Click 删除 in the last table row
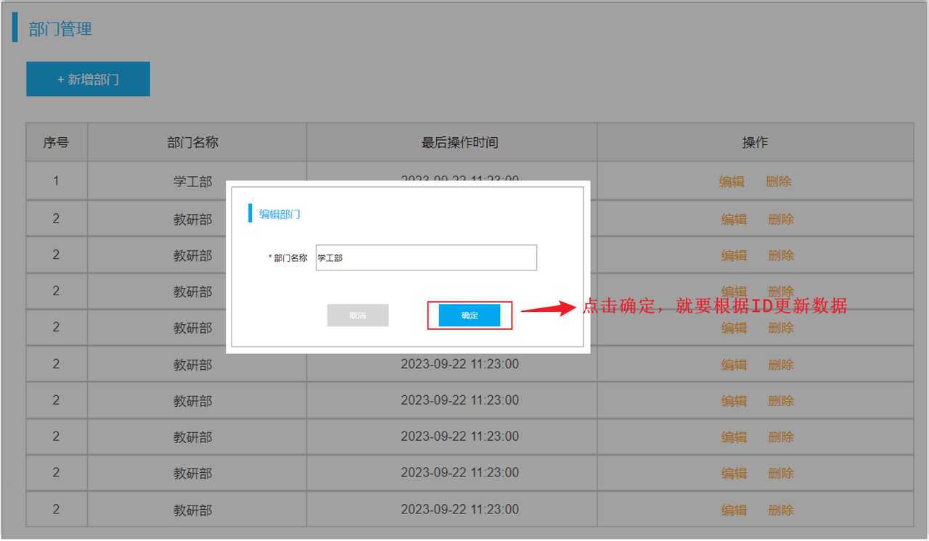 click(x=781, y=510)
